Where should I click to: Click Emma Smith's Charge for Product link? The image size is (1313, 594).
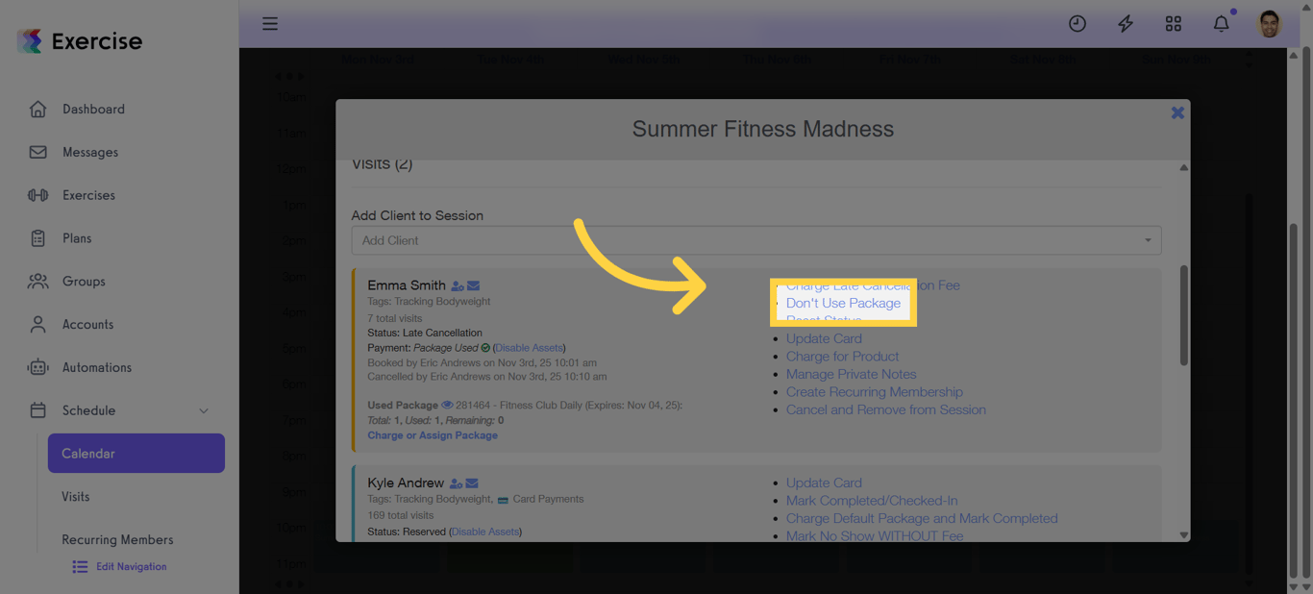pyautogui.click(x=842, y=357)
